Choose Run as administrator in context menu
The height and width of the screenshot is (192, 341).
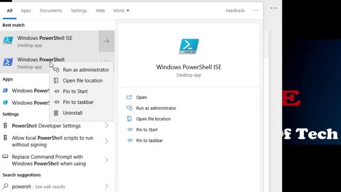[x=81, y=70]
